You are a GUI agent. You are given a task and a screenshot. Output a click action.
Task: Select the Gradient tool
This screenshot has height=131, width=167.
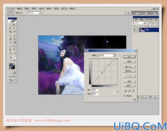pos(14,42)
